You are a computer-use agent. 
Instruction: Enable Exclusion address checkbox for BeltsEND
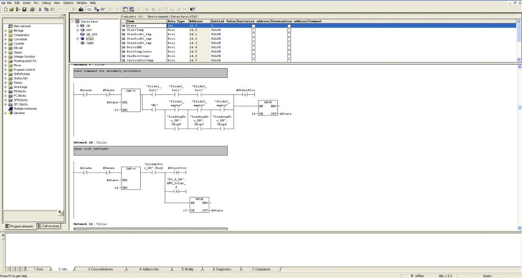tap(253, 47)
